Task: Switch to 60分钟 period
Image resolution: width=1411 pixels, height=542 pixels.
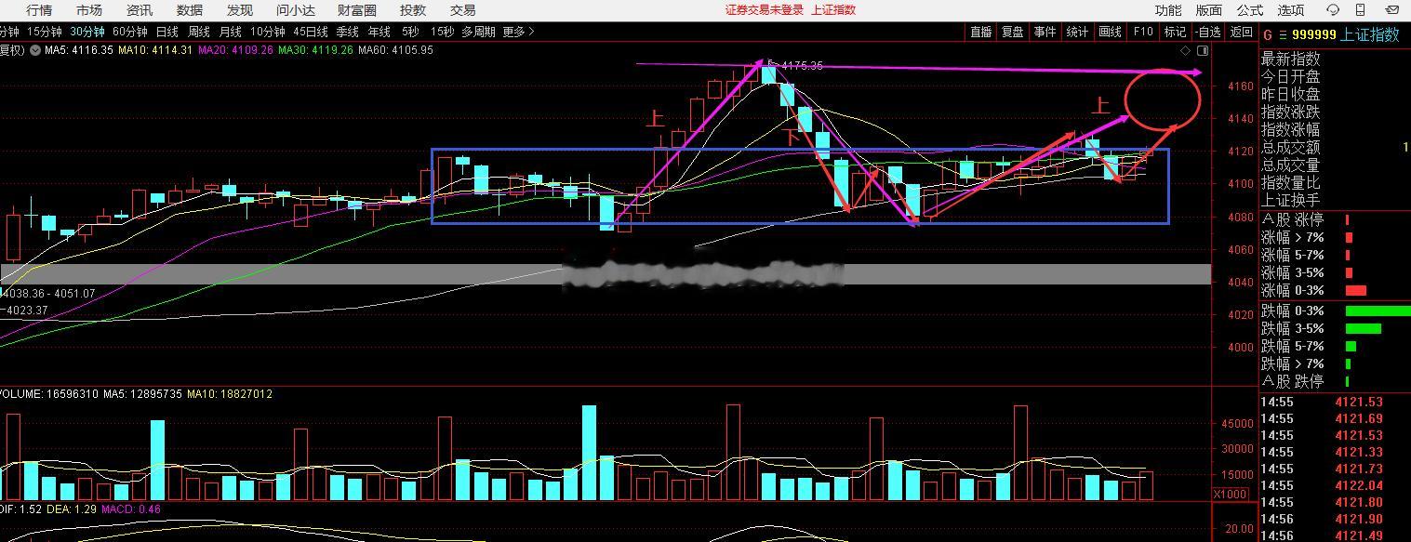Action: (x=130, y=32)
